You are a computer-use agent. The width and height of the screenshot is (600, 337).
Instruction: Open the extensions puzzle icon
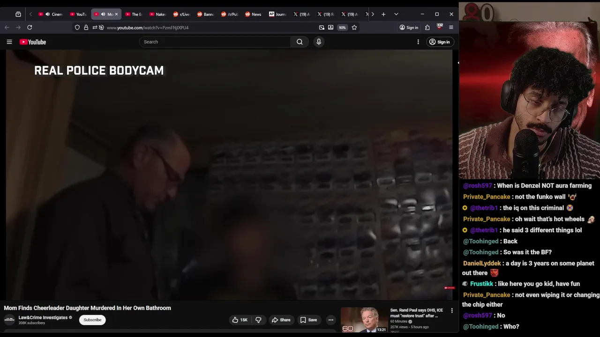pos(427,28)
